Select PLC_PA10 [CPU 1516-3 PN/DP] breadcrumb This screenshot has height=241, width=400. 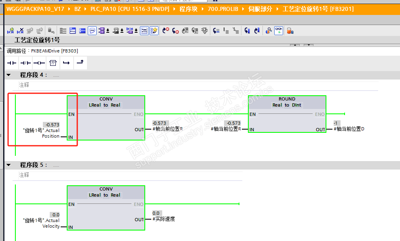(130, 9)
